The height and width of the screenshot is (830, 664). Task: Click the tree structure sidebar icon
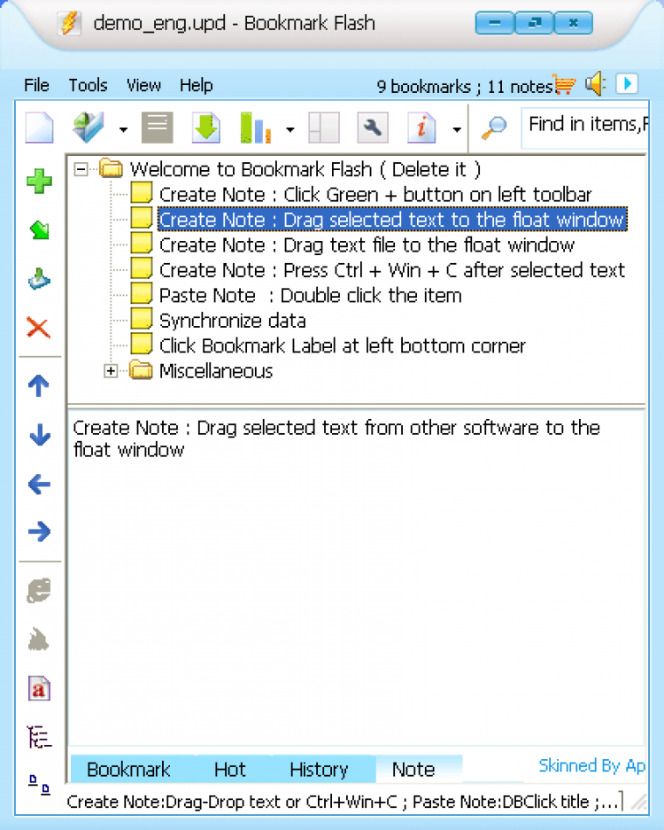(39, 737)
